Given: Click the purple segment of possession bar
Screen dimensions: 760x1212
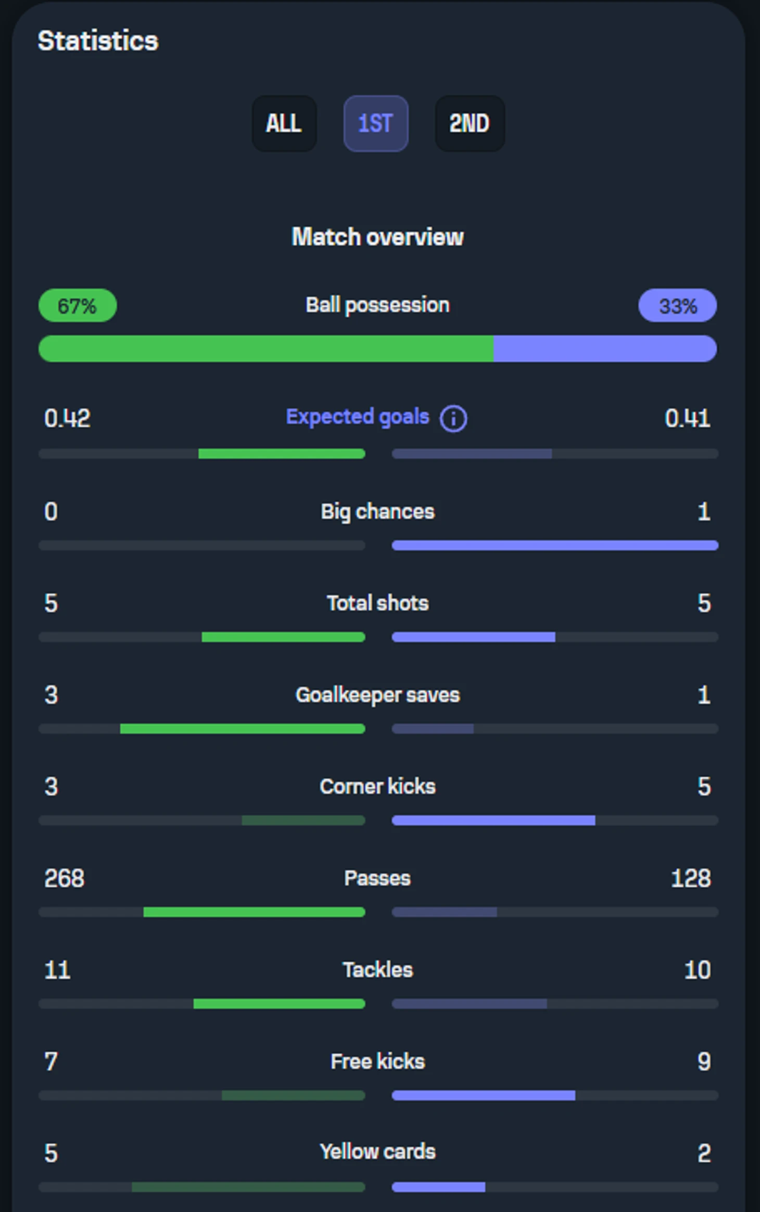Looking at the screenshot, I should [x=605, y=349].
